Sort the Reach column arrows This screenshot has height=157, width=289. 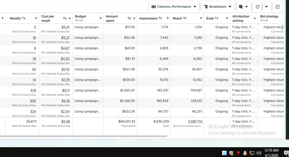coord(185,18)
